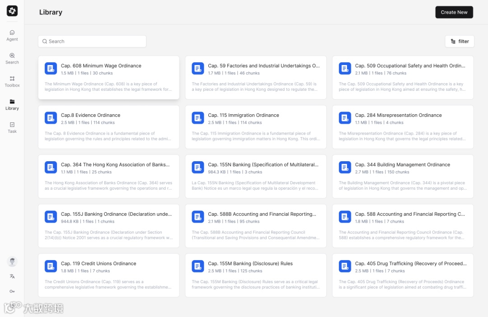Click the filter button
This screenshot has height=317, width=488.
tap(460, 42)
